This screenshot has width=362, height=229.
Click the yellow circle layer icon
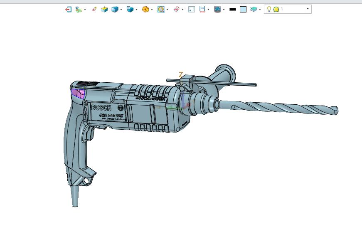[276, 10]
